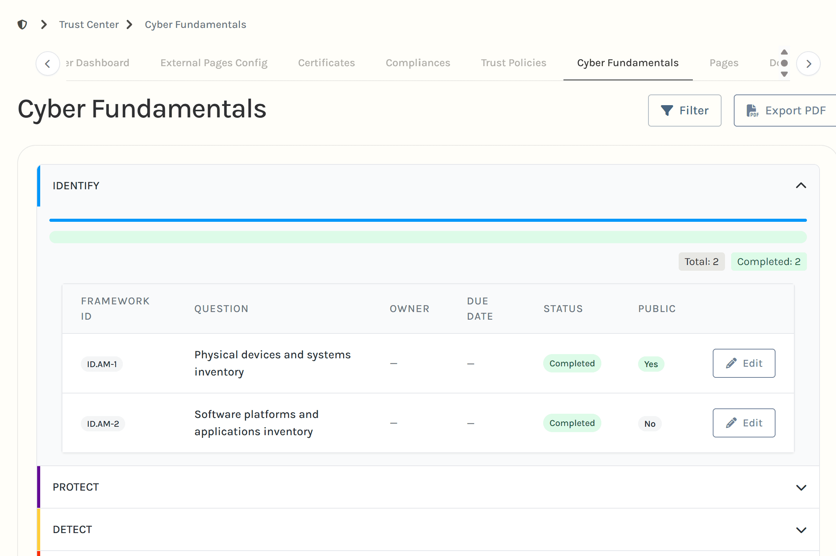Expand the PROTECT section chevron

click(801, 487)
